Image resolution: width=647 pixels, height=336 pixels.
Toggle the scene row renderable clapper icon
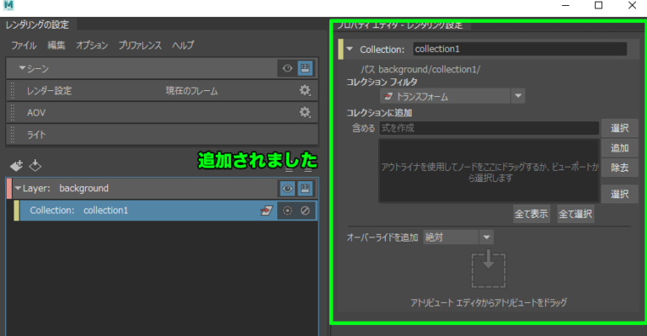coord(305,68)
